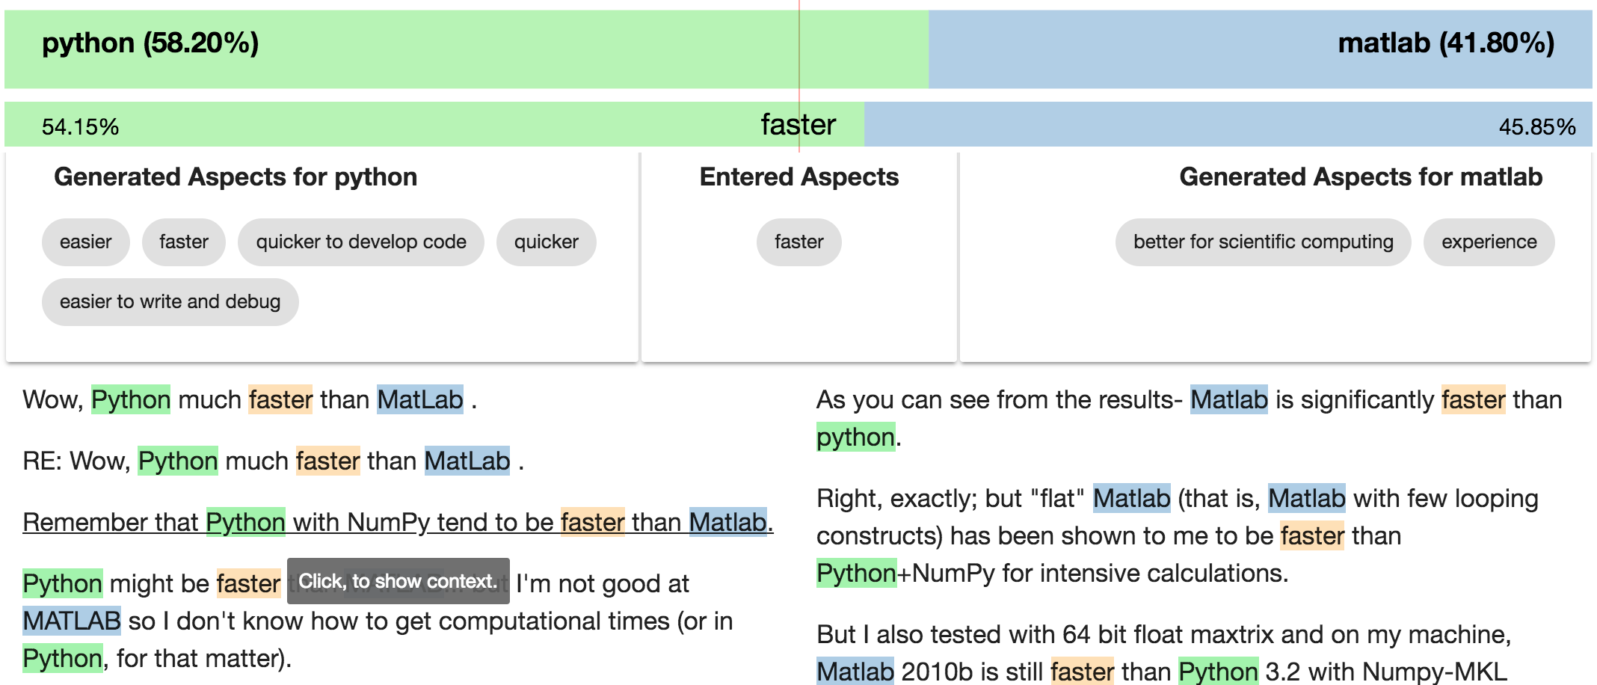Select the "experience" aspect chip for matlab
The height and width of the screenshot is (685, 1597).
[x=1489, y=242]
